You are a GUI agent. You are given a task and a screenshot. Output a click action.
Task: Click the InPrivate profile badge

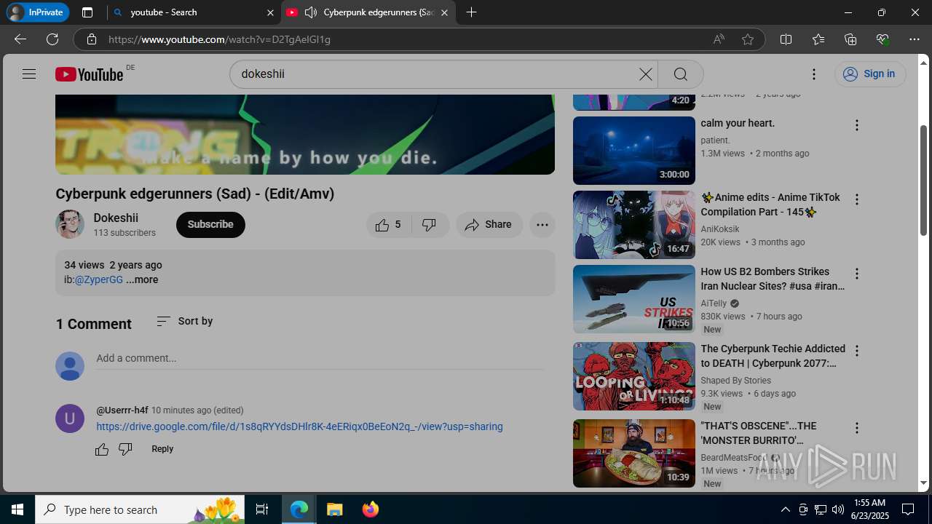point(37,12)
